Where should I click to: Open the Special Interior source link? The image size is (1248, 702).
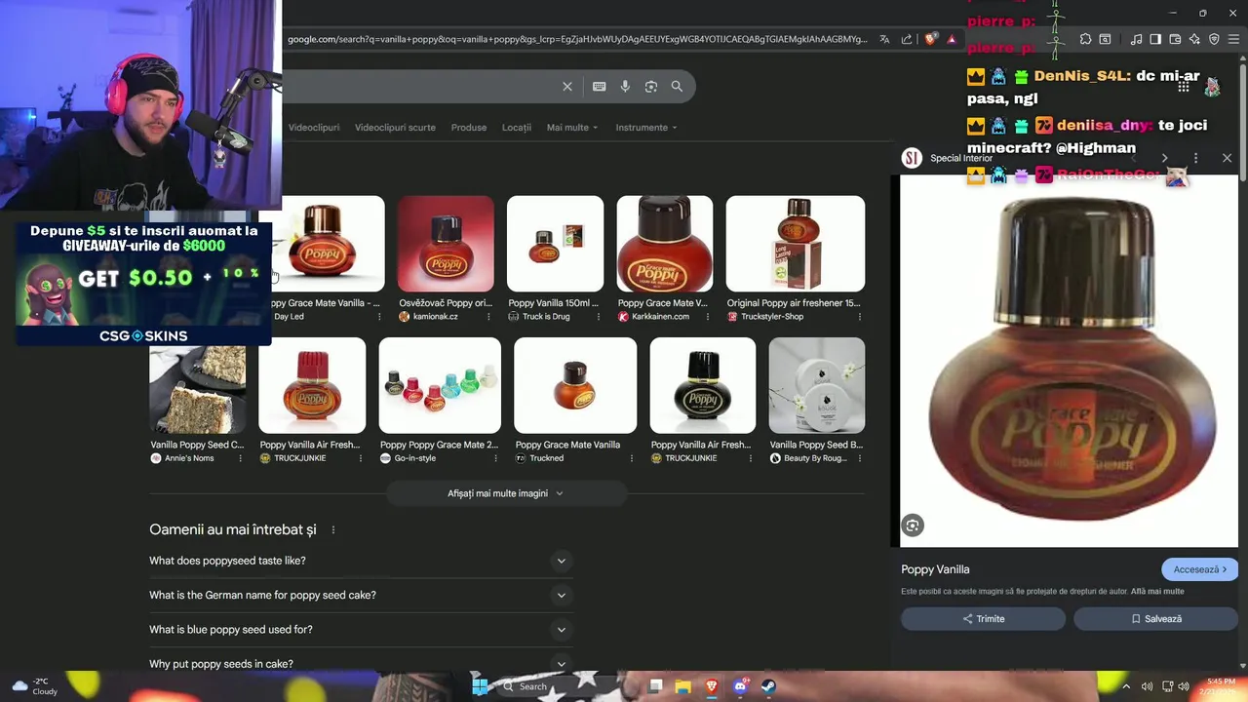[x=960, y=158]
